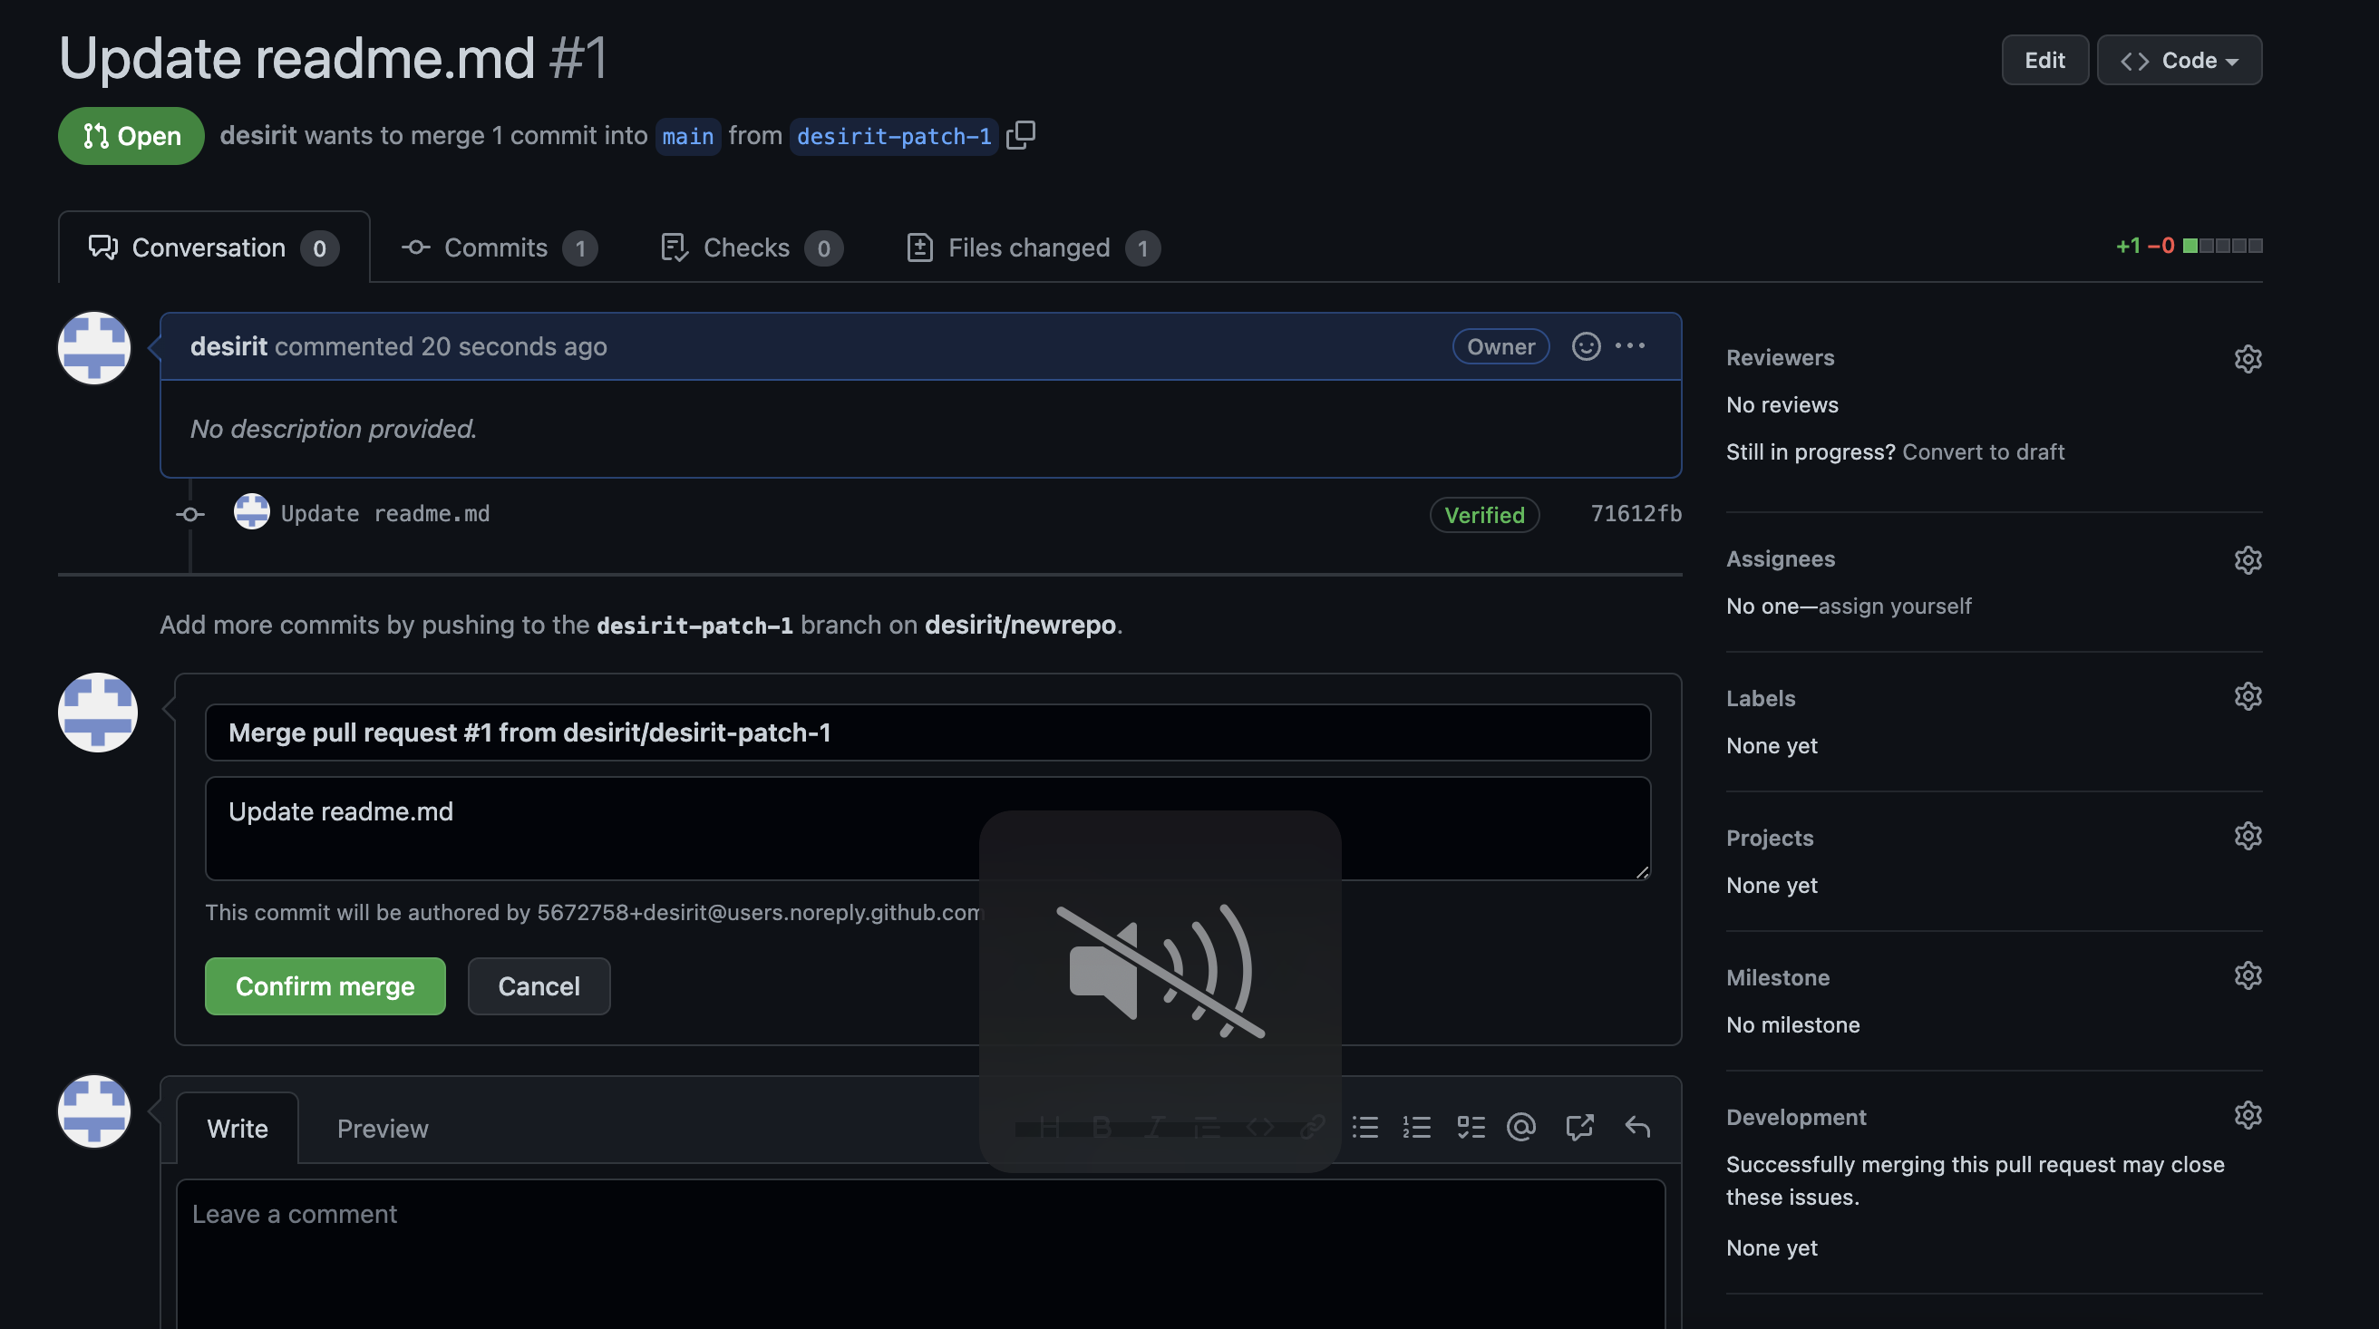The image size is (2379, 1329).
Task: Switch to the Files changed tab
Action: 1033,247
